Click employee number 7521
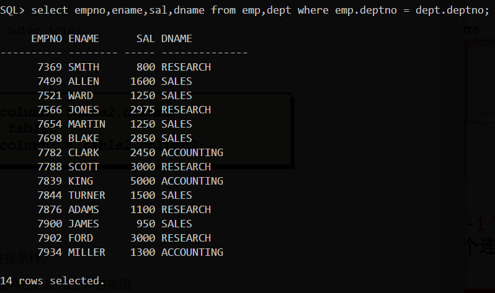The height and width of the screenshot is (293, 495). coord(50,95)
